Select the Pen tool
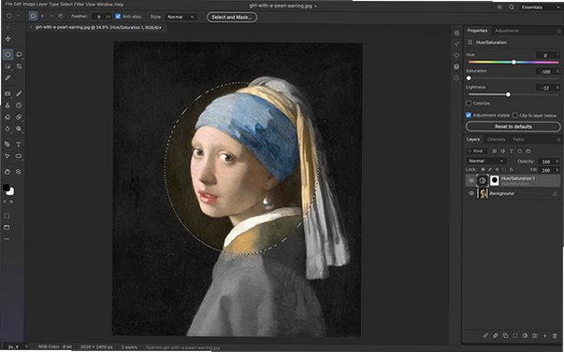 tap(7, 144)
